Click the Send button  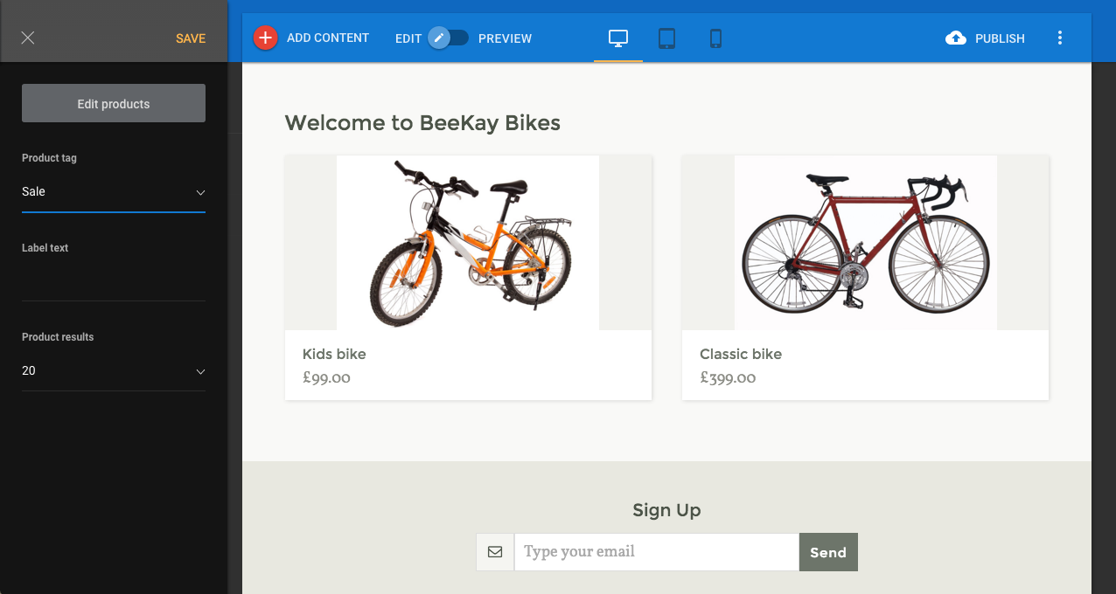[828, 552]
